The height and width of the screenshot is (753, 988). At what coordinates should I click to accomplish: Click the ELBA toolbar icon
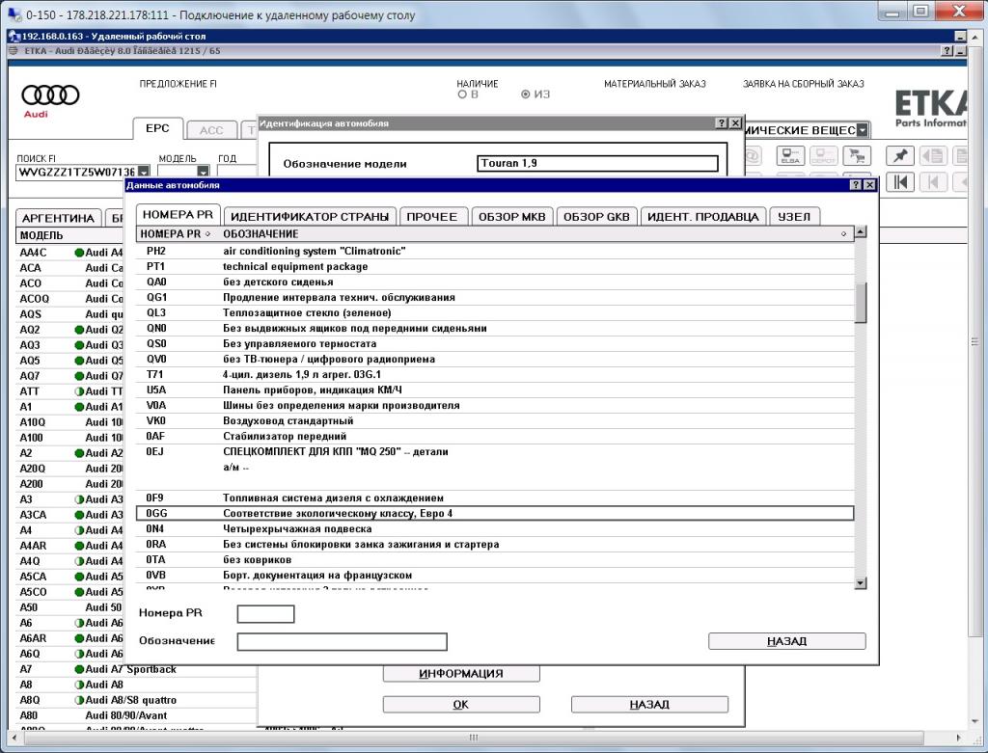click(x=790, y=155)
